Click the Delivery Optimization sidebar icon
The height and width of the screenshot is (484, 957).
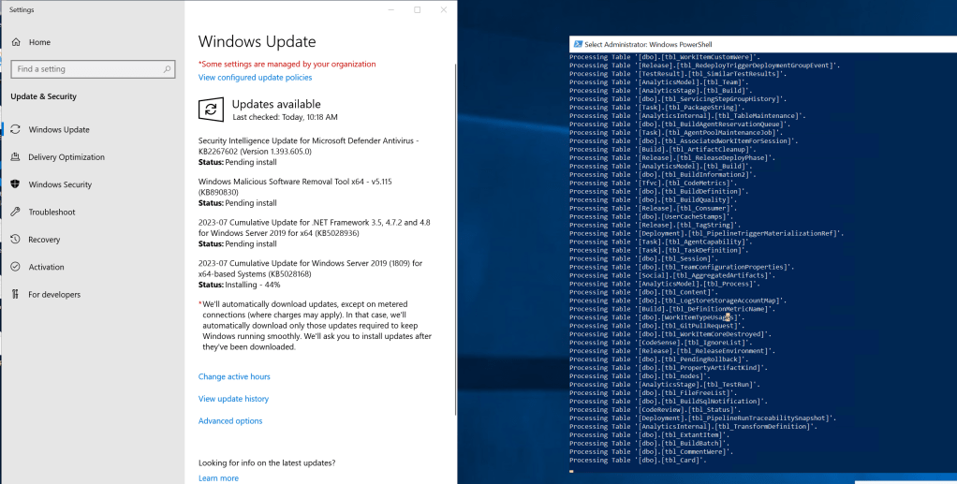(x=15, y=157)
